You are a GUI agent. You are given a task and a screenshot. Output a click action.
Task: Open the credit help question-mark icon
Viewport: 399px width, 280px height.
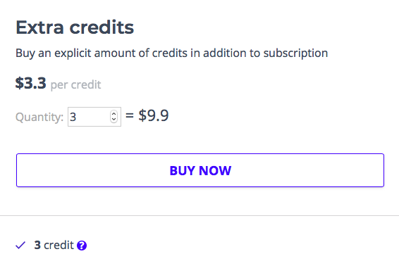click(82, 246)
